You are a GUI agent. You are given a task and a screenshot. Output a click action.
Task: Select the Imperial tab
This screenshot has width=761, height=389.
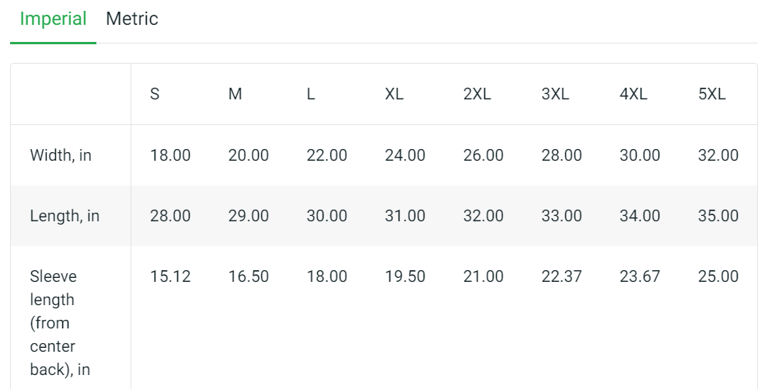tap(53, 19)
